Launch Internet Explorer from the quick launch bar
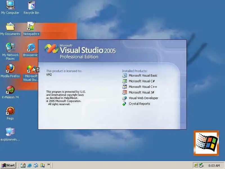The height and width of the screenshot is (169, 225). (30, 165)
